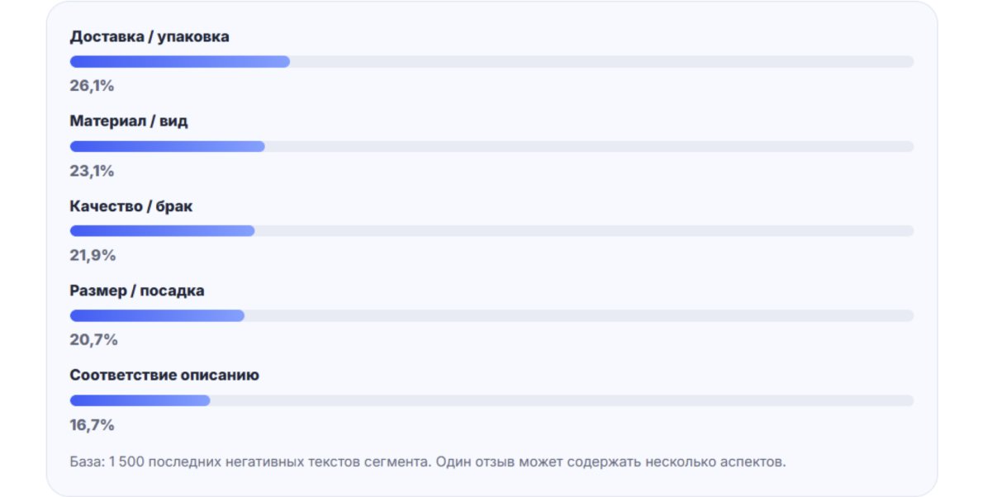Click the Размер / посадка label
The width and height of the screenshot is (983, 497).
136,291
